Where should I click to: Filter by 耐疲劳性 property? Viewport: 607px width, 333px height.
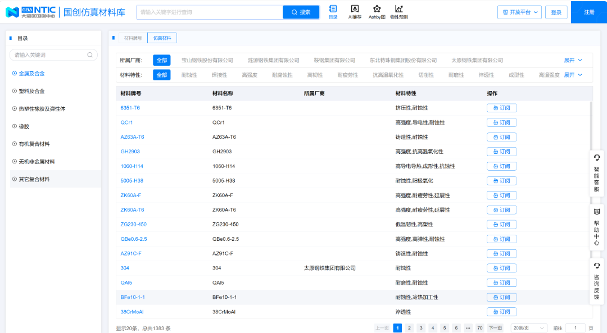pyautogui.click(x=348, y=75)
